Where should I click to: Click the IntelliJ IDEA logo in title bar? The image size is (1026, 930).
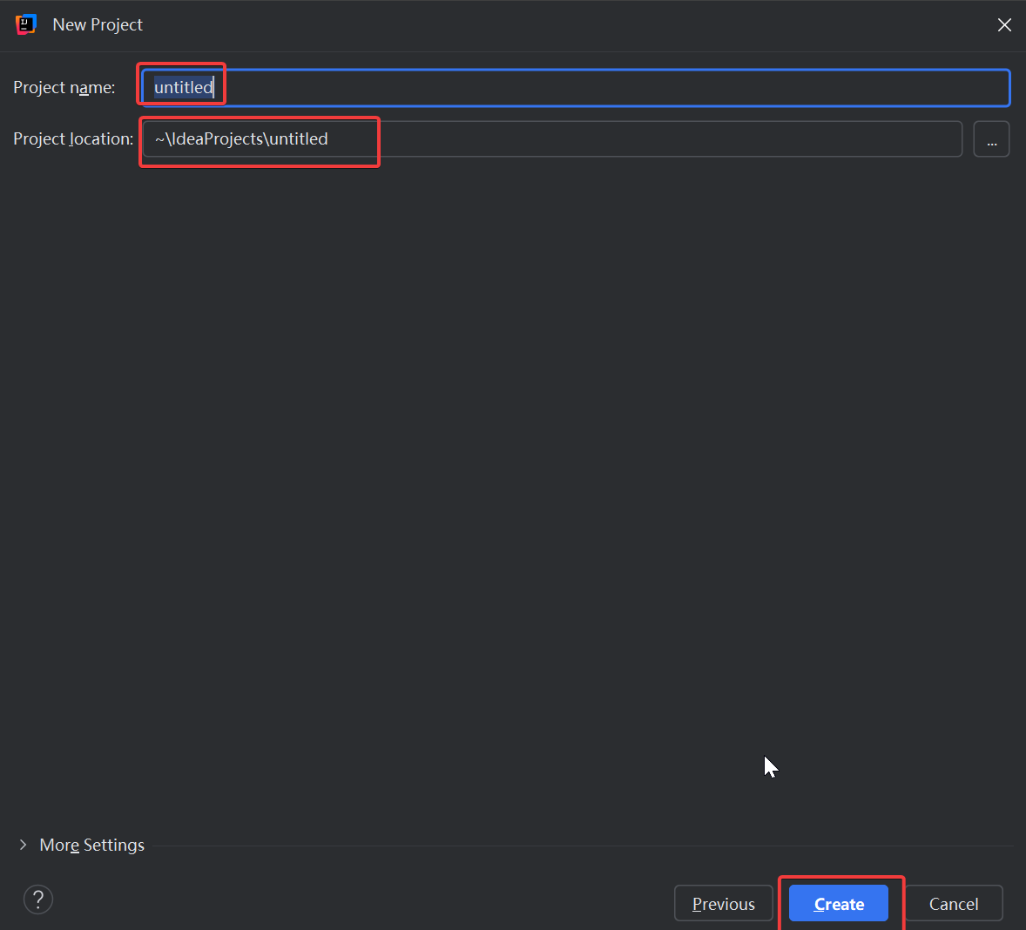[x=25, y=24]
